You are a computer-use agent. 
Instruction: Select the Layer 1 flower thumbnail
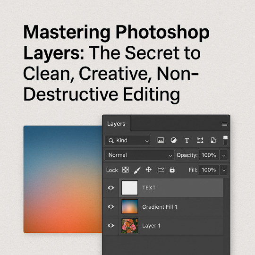[x=129, y=226]
